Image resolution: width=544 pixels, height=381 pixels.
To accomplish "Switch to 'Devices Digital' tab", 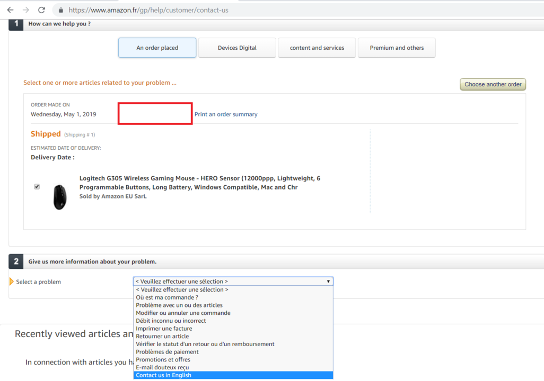I will [237, 48].
